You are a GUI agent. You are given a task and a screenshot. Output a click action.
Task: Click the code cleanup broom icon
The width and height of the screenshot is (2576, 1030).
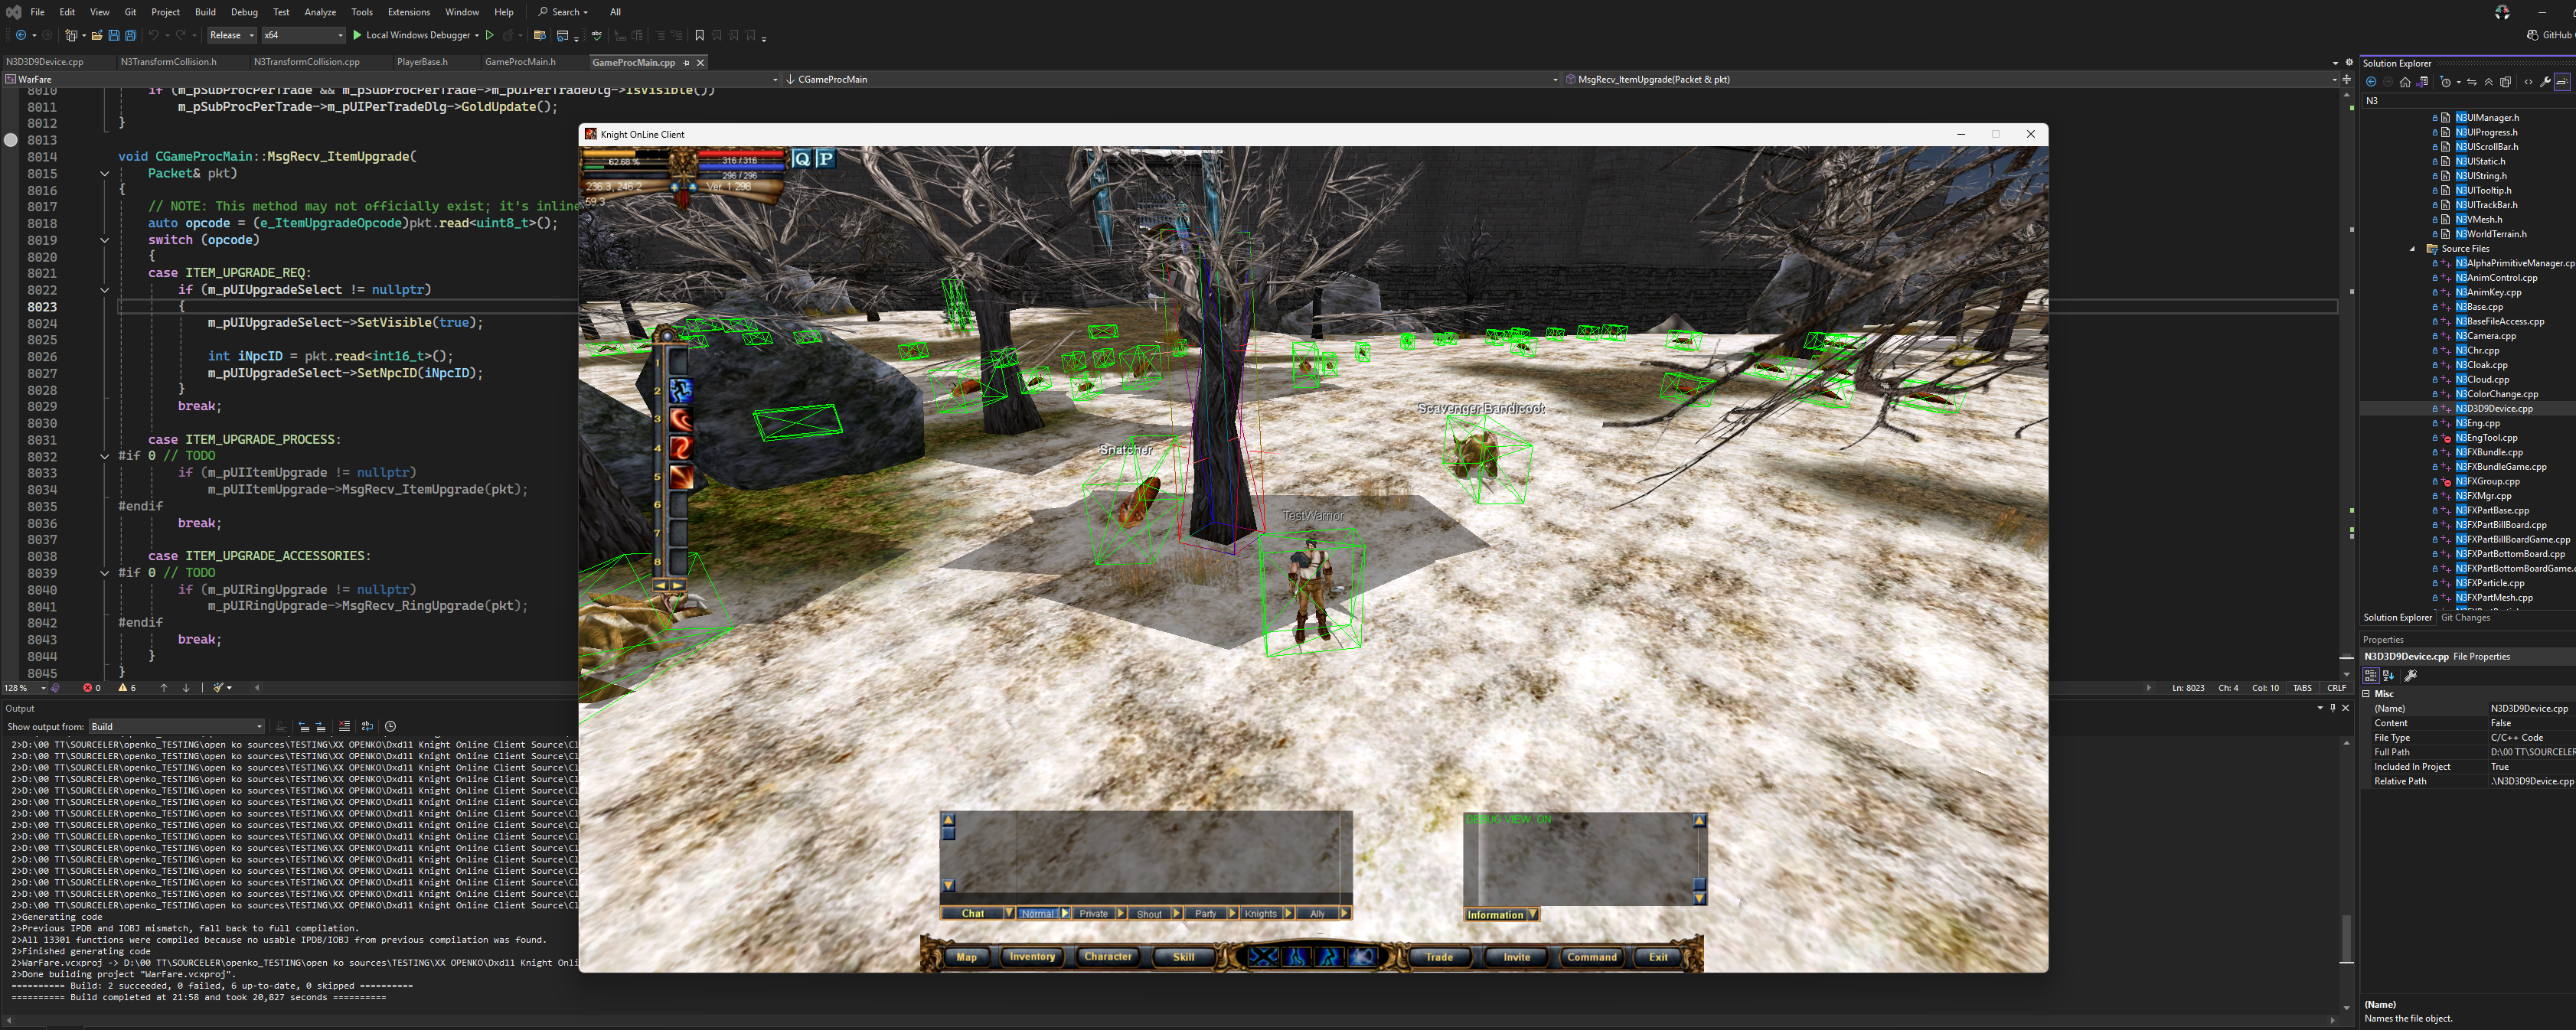[219, 688]
